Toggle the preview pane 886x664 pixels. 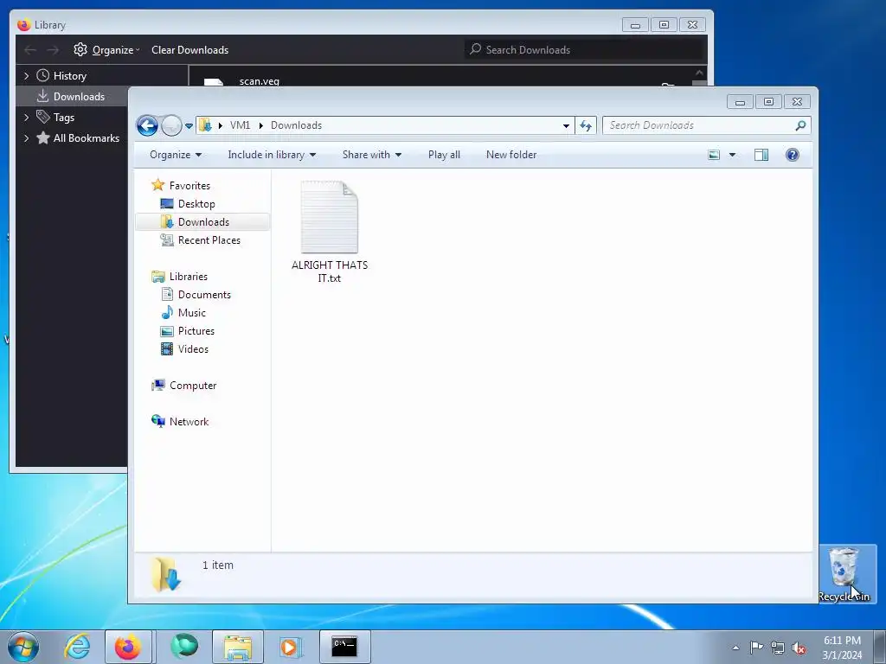coord(761,155)
